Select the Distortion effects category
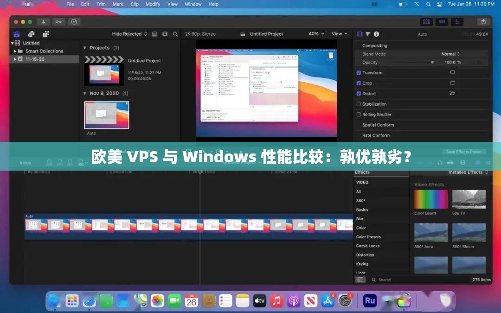The image size is (501, 313). [365, 255]
